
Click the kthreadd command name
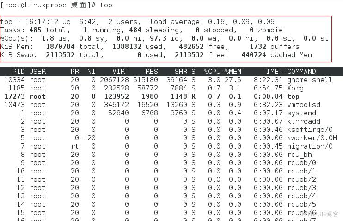304,121
